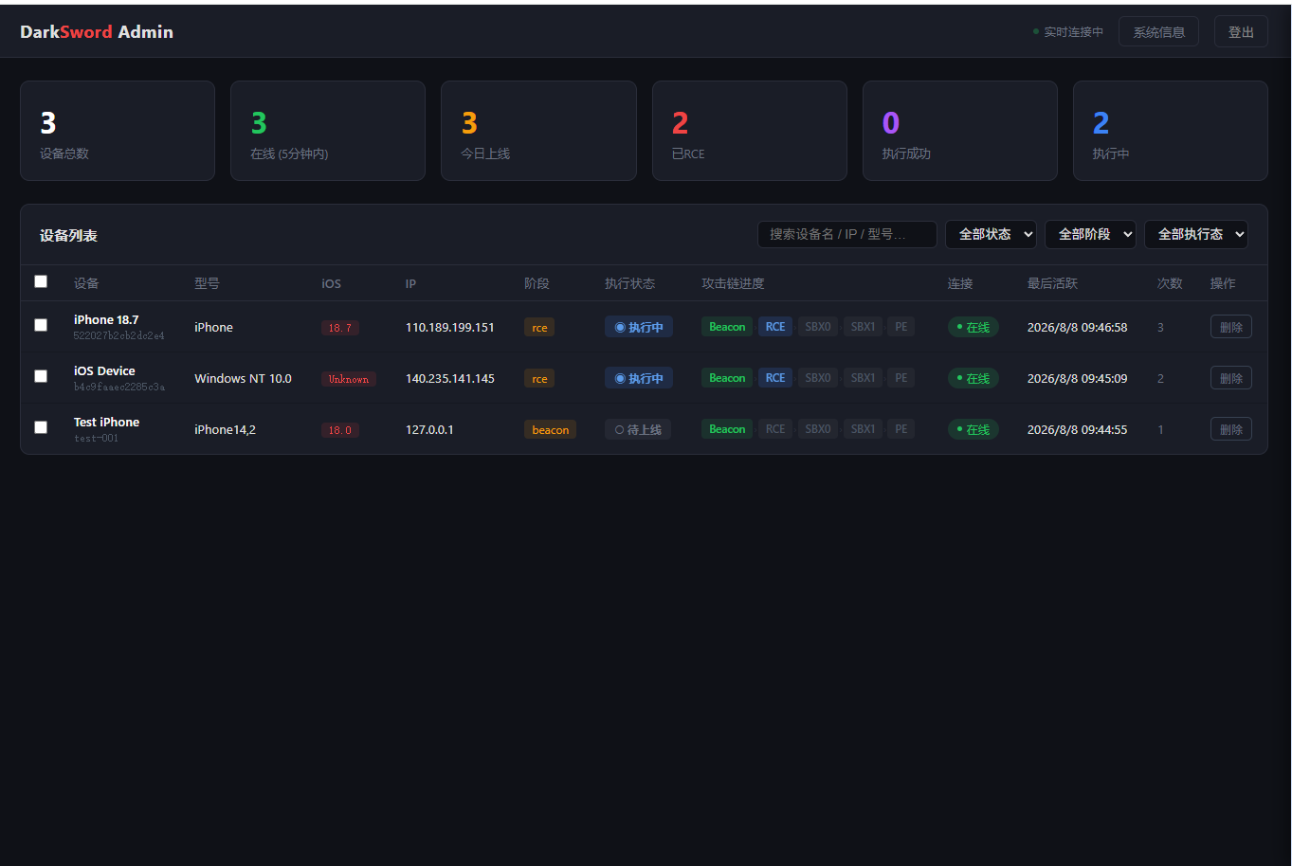Check the checkbox for Test iPhone row
Image resolution: width=1292 pixels, height=866 pixels.
coord(41,427)
